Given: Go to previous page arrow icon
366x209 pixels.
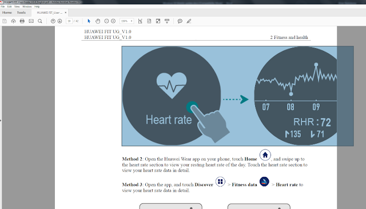Looking at the screenshot, I should [53, 21].
